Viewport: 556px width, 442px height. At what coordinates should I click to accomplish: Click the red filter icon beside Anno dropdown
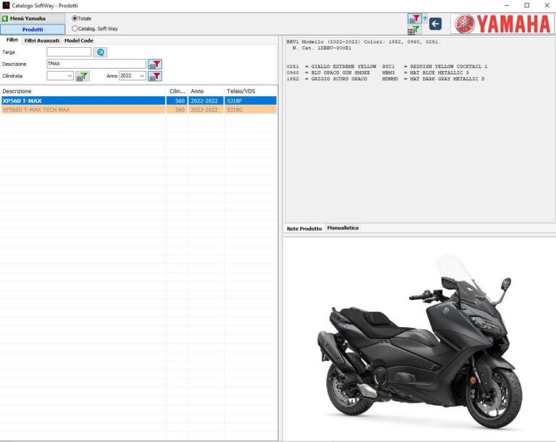pyautogui.click(x=155, y=76)
